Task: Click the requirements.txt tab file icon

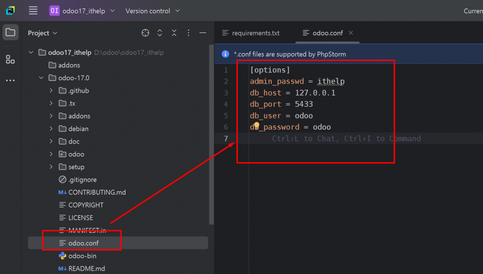Action: coord(225,33)
